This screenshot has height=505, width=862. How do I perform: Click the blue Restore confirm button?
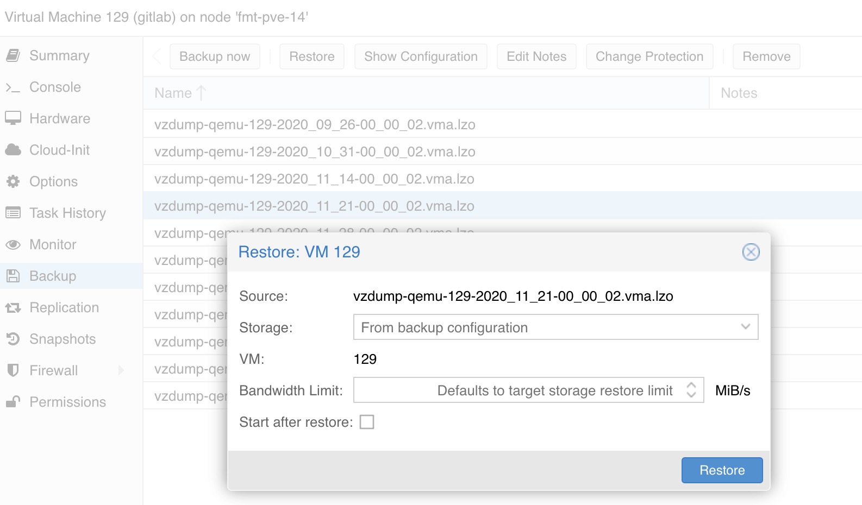(x=722, y=470)
